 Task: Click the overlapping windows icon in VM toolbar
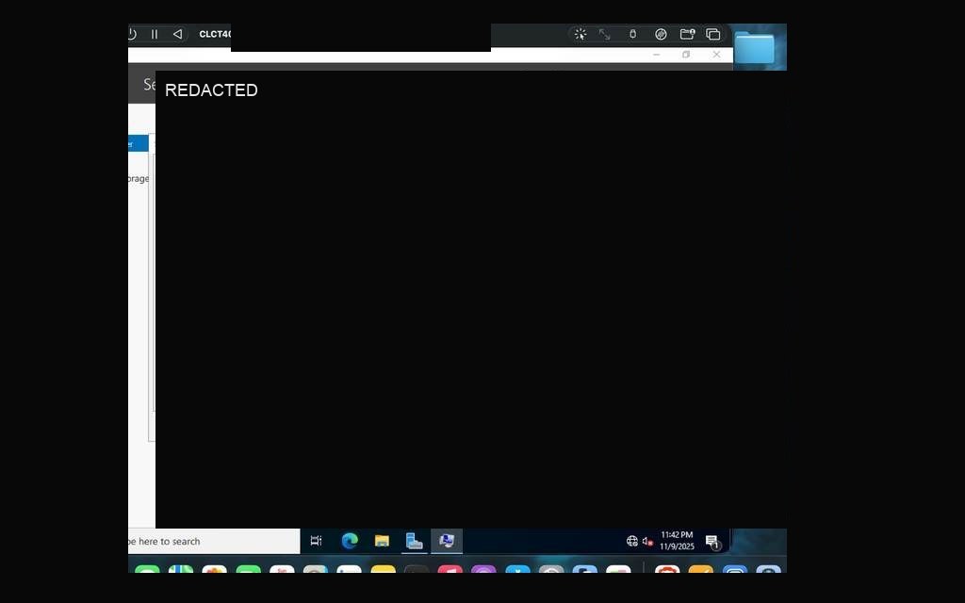click(x=712, y=35)
